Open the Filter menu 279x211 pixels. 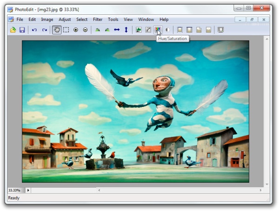98,20
